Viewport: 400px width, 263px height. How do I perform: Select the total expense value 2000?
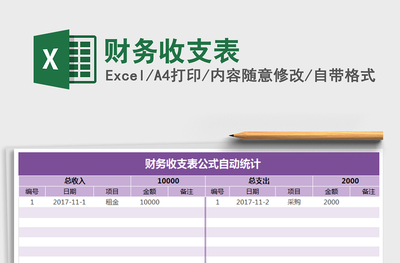(x=346, y=181)
